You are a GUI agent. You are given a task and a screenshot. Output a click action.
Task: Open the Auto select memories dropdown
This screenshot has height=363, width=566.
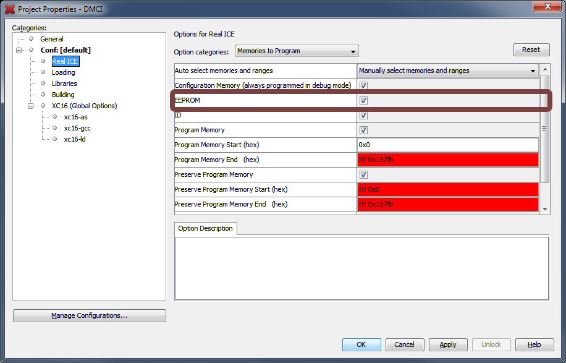(447, 70)
